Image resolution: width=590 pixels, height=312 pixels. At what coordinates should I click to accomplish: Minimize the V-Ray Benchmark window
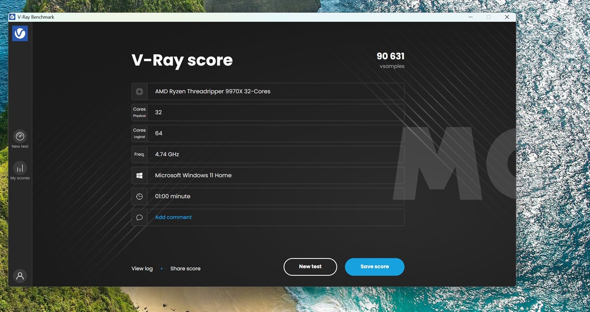coord(470,17)
